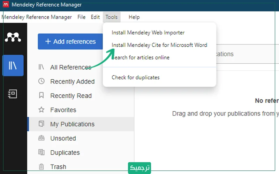This screenshot has width=279, height=174.
Task: Click the All References library icon
Action: point(41,67)
